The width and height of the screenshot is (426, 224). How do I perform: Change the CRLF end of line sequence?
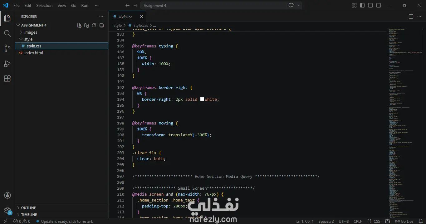click(x=358, y=221)
